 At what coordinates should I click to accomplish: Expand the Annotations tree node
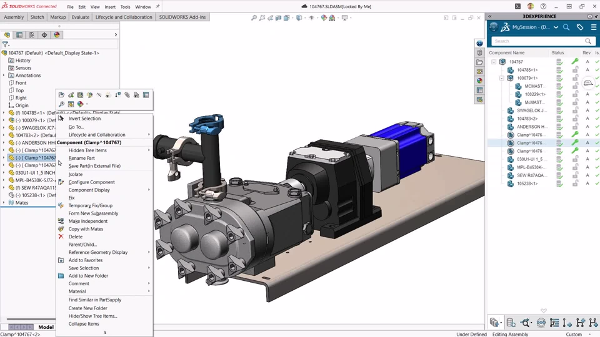[4, 76]
